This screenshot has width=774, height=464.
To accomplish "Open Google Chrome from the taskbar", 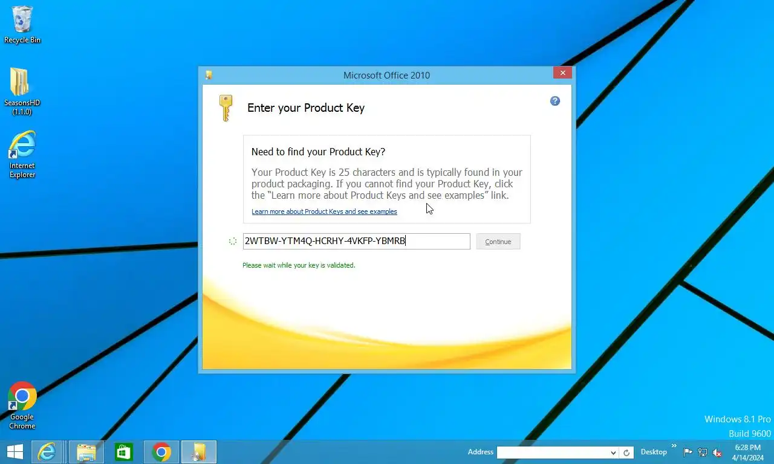I will coord(161,452).
